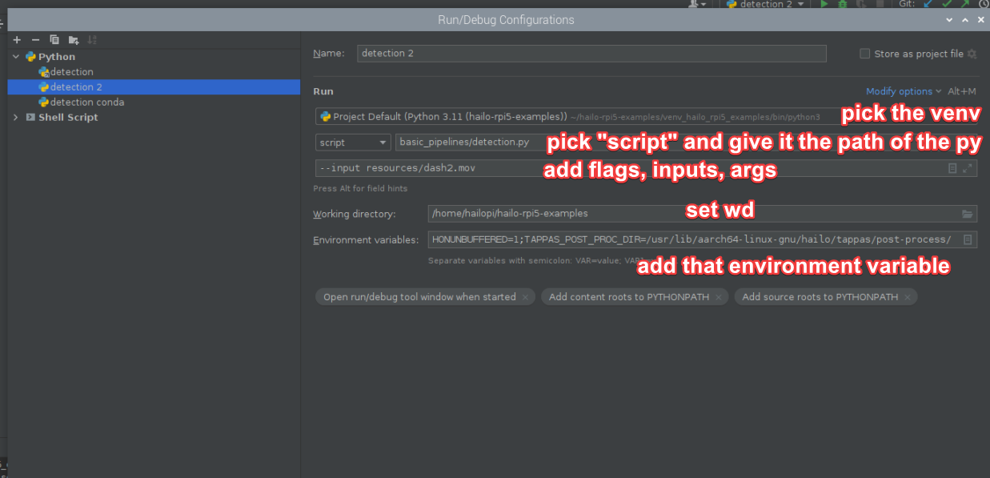Viewport: 990px width, 478px height.
Task: Click inside the Name text field
Action: [591, 54]
